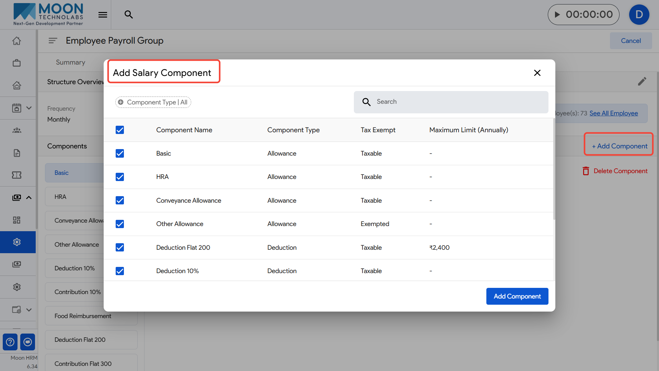Open the Component Type filter chip
This screenshot has width=659, height=371.
pyautogui.click(x=153, y=102)
